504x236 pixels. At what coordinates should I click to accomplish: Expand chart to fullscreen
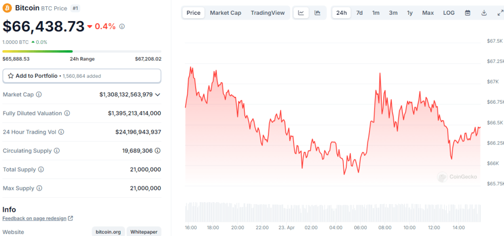[500, 13]
